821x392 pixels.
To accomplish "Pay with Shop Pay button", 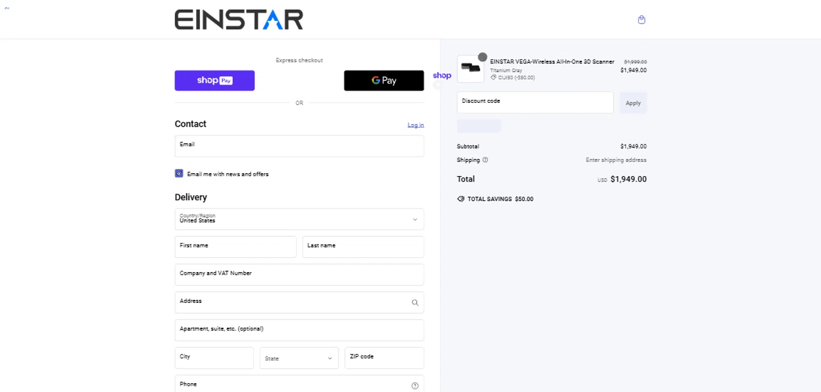I will click(215, 80).
